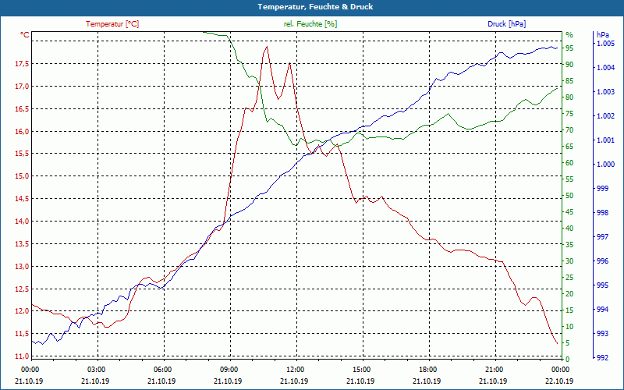Click the 12,5 temperature axis value

22,289
